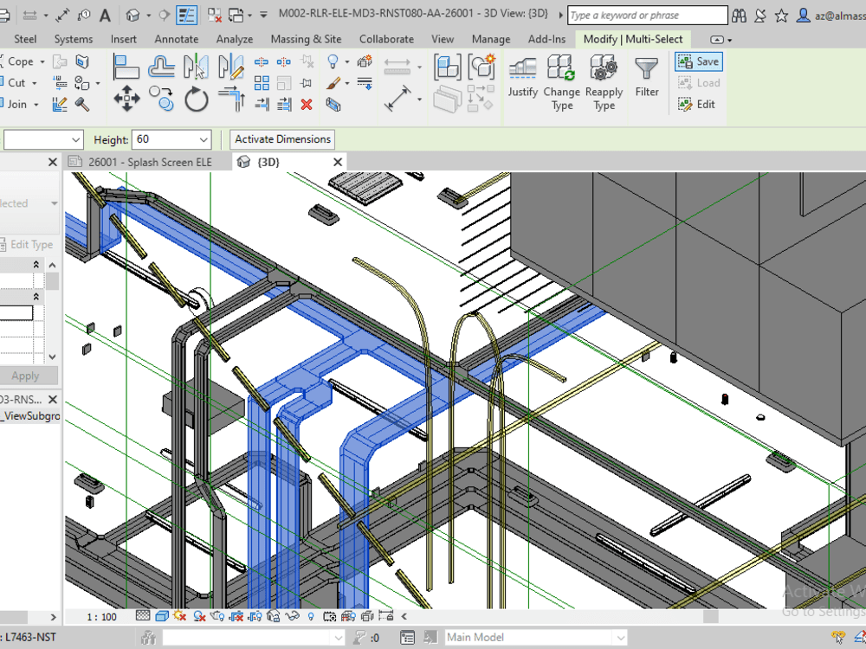Image resolution: width=866 pixels, height=649 pixels.
Task: Select the Array tool
Action: [x=262, y=83]
